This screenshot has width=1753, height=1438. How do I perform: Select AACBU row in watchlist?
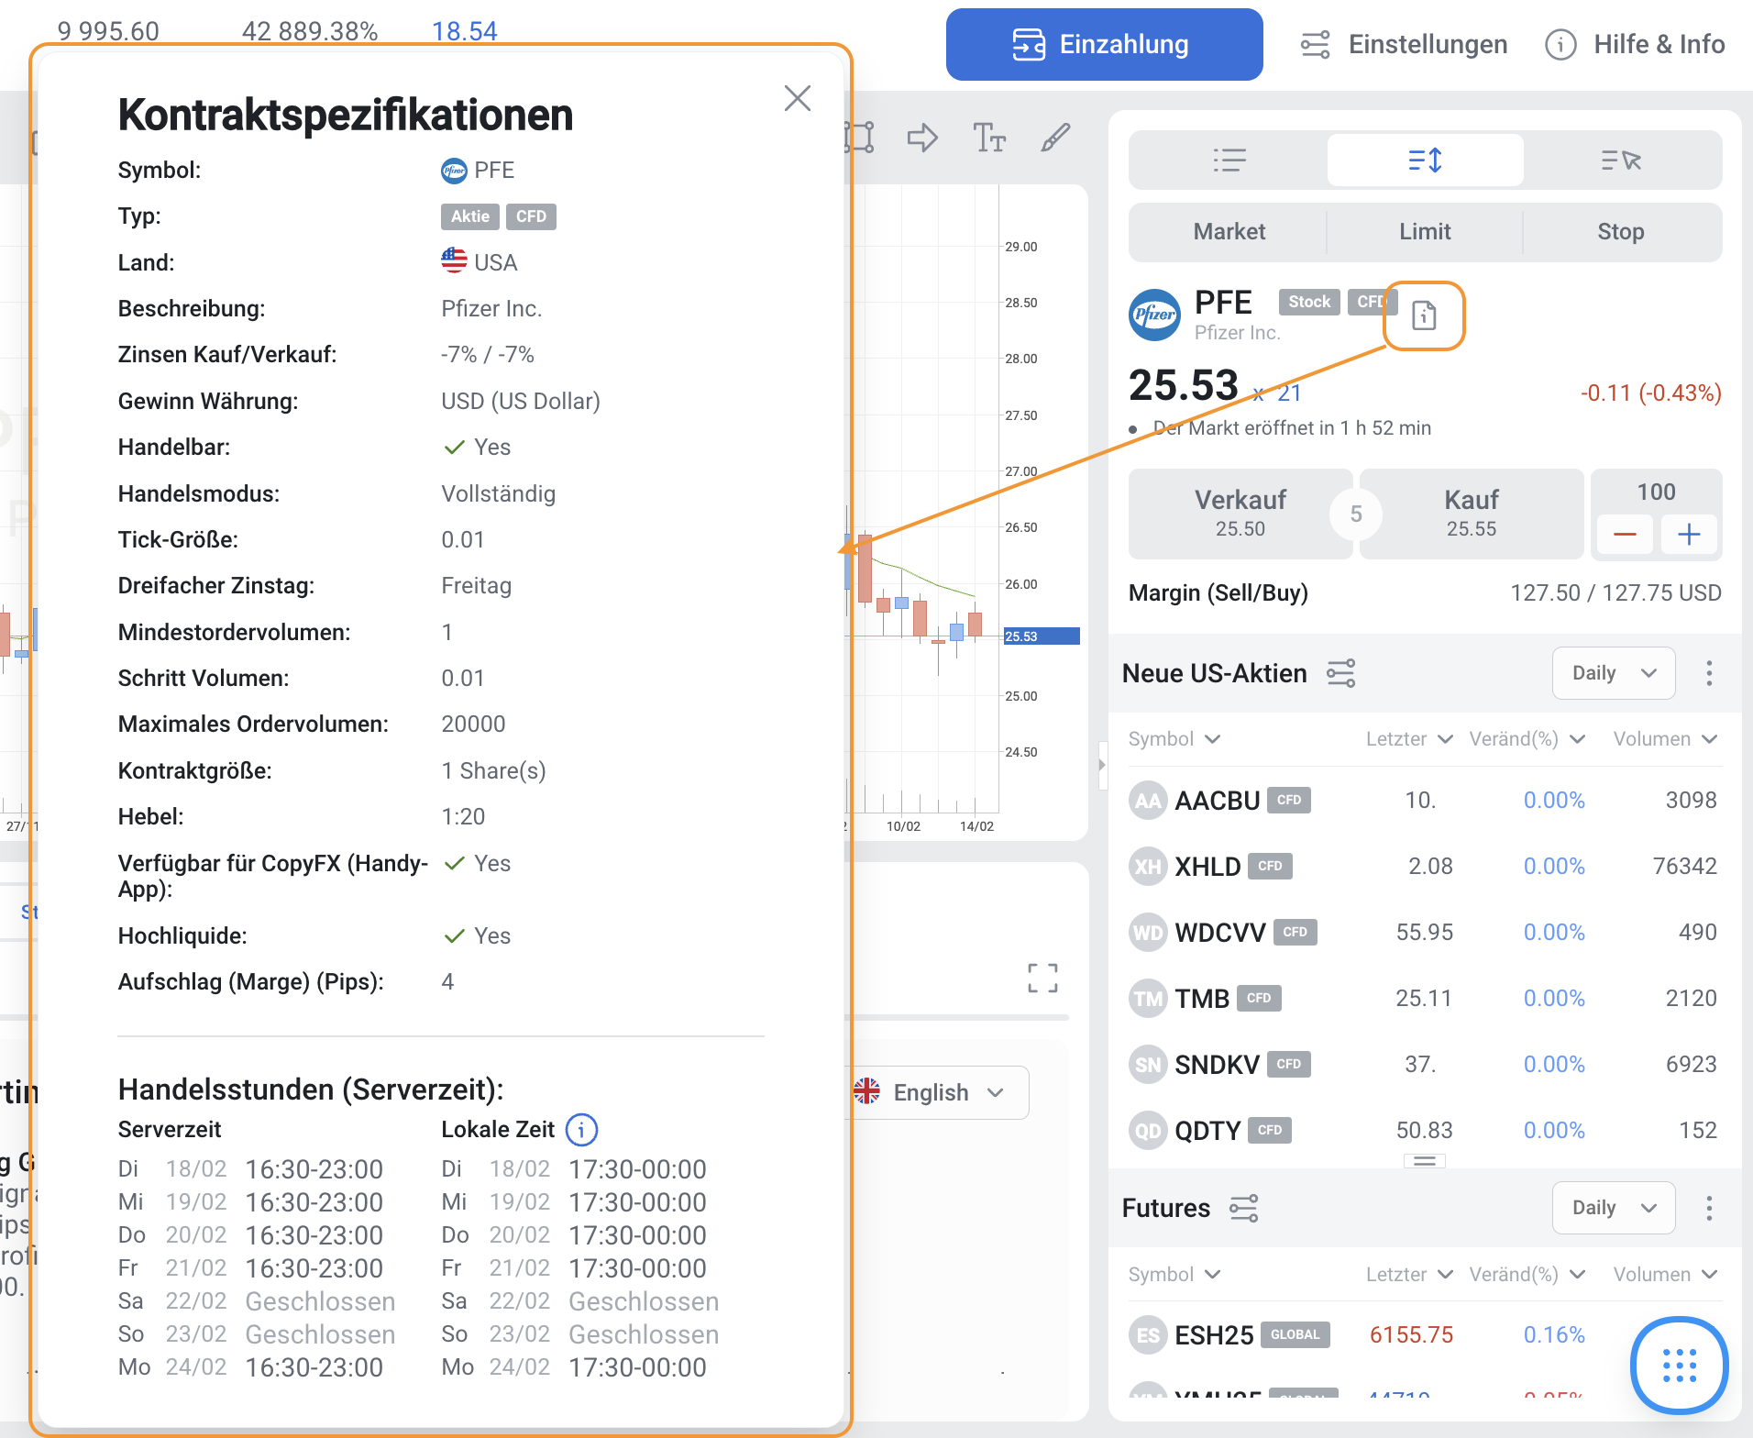1425,801
